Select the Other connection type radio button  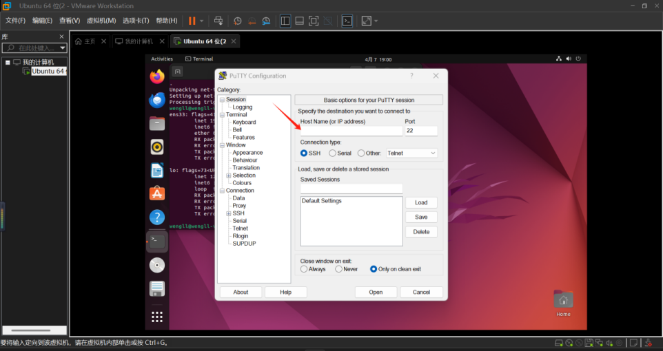(361, 153)
